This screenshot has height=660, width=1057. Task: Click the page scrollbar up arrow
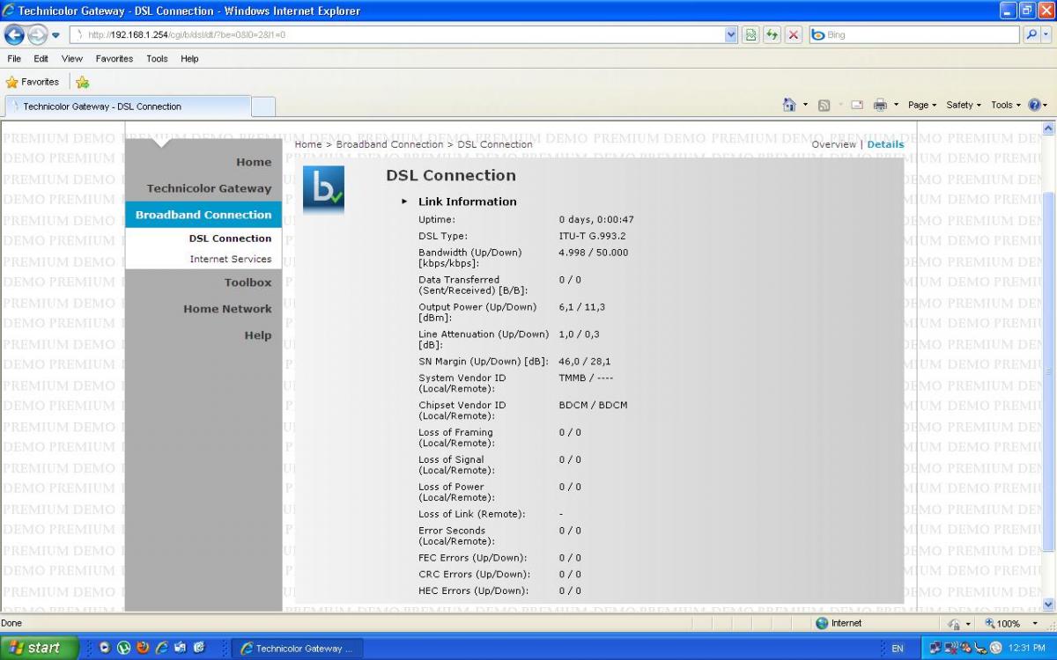(1048, 128)
